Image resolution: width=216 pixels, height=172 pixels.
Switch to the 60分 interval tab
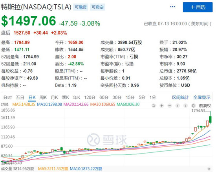(x=104, y=97)
